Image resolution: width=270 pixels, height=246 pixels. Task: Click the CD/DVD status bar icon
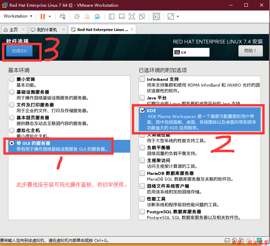234,240
